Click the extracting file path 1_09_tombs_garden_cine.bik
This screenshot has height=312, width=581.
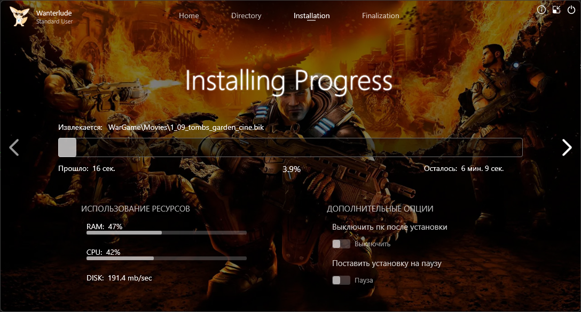186,128
